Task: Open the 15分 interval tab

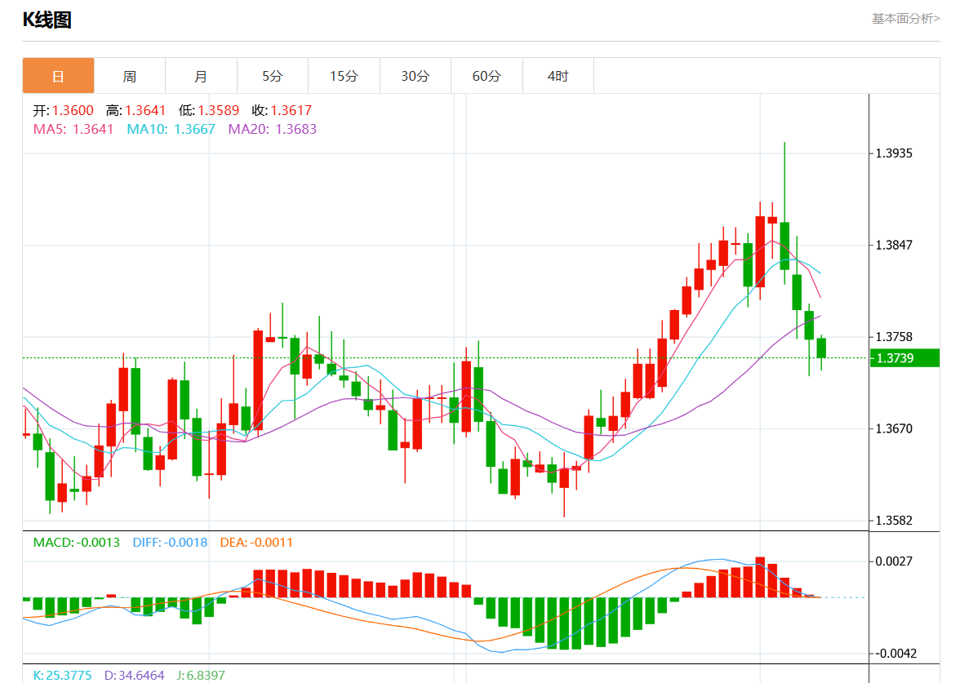Action: point(344,76)
